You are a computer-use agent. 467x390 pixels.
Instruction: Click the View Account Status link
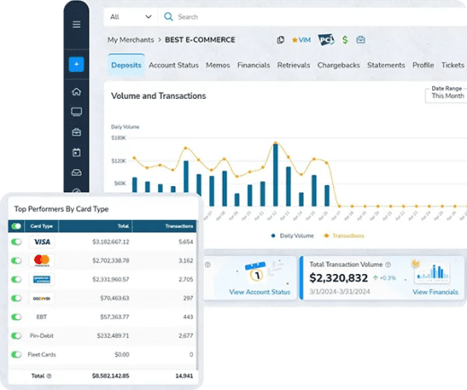[x=260, y=292]
